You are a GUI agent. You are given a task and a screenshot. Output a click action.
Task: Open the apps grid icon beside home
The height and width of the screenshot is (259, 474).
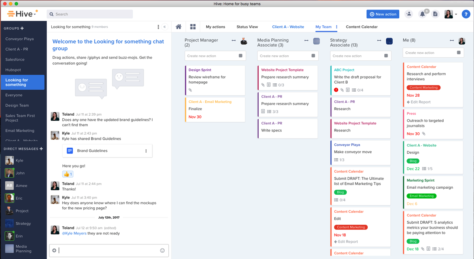(193, 26)
